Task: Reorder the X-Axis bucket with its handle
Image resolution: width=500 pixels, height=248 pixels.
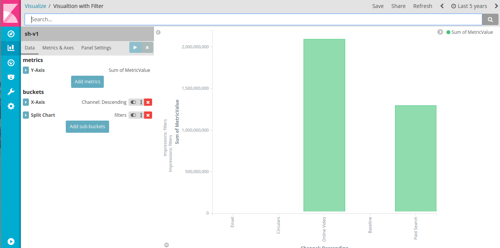Action: (141, 102)
